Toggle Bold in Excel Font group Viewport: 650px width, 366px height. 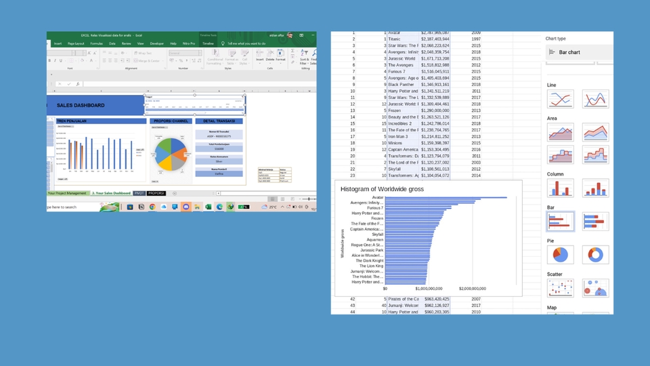click(x=49, y=60)
